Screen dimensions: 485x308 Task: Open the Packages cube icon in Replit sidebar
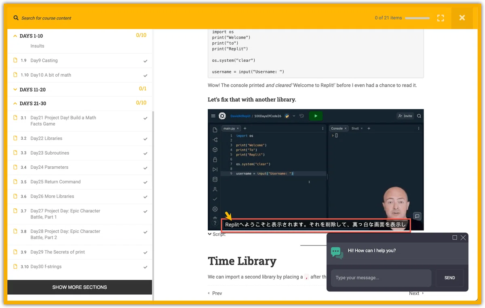point(215,150)
